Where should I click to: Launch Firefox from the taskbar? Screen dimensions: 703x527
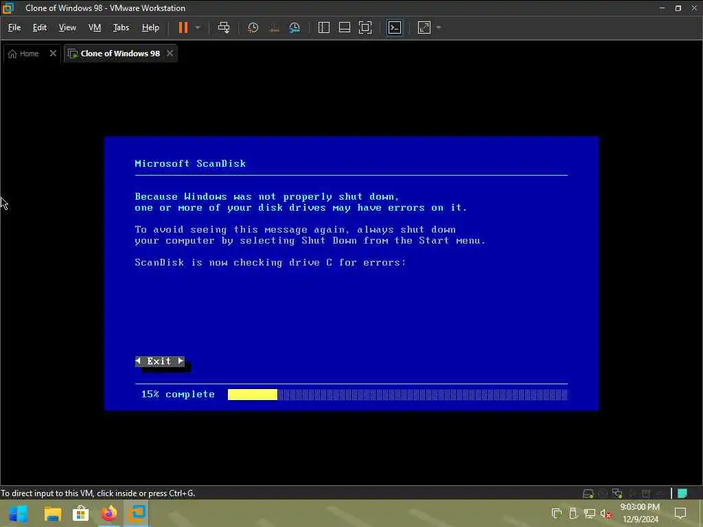109,513
